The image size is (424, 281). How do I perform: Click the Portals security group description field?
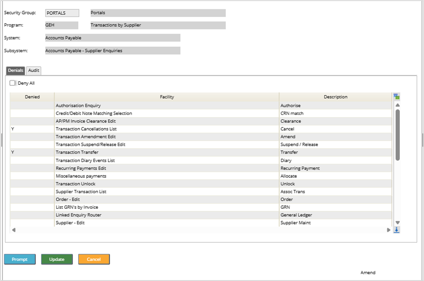[158, 13]
